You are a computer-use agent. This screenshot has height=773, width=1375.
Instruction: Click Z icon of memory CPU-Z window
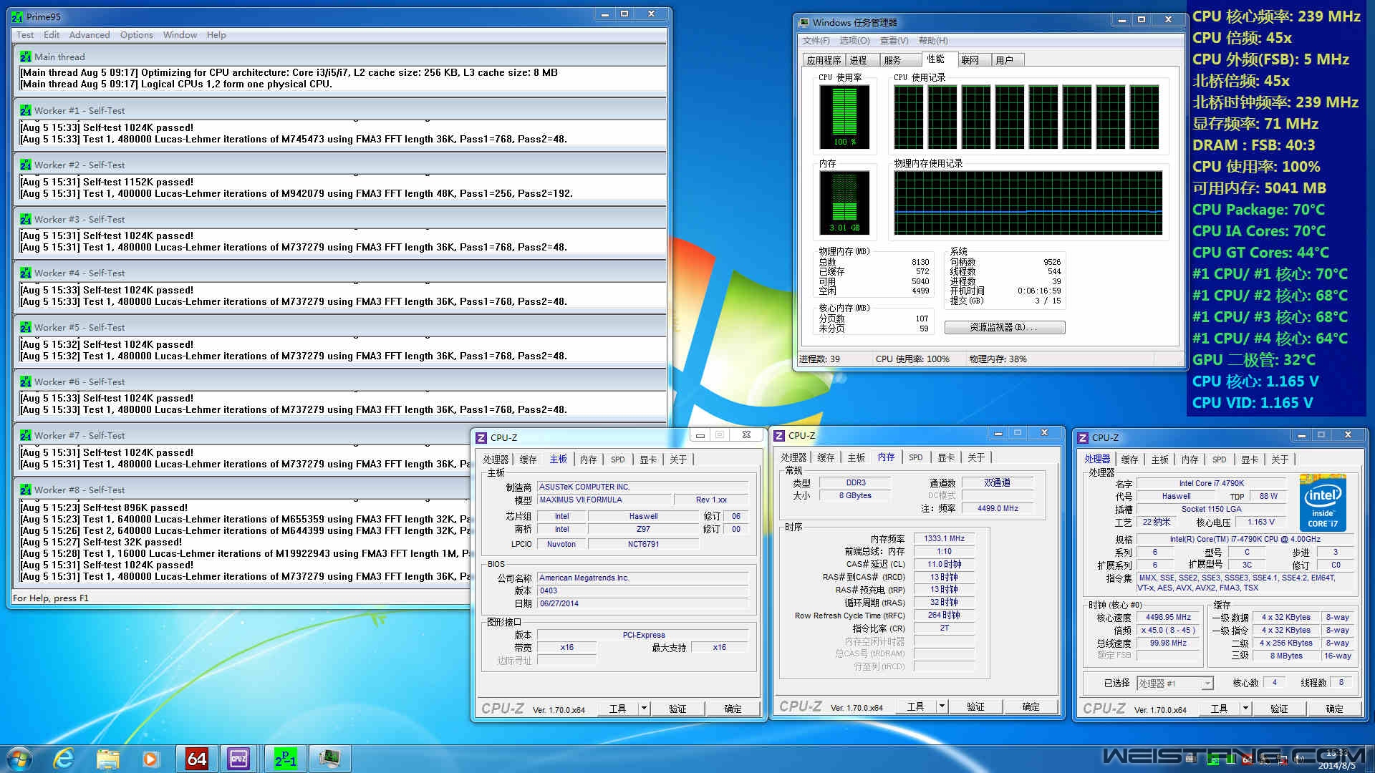tap(779, 435)
